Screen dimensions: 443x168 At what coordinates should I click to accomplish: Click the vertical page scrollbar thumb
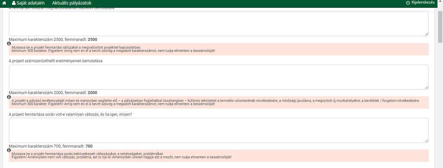(440, 27)
